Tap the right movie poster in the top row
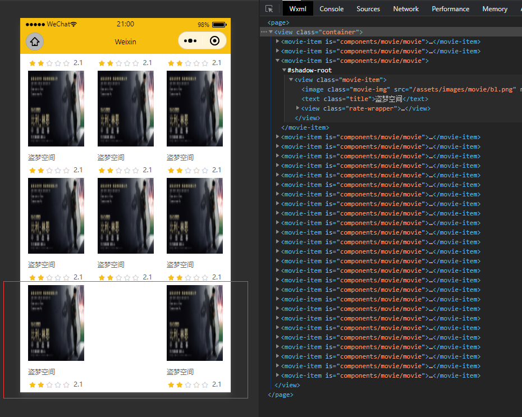Viewport: 522px width, 417px height. point(195,108)
